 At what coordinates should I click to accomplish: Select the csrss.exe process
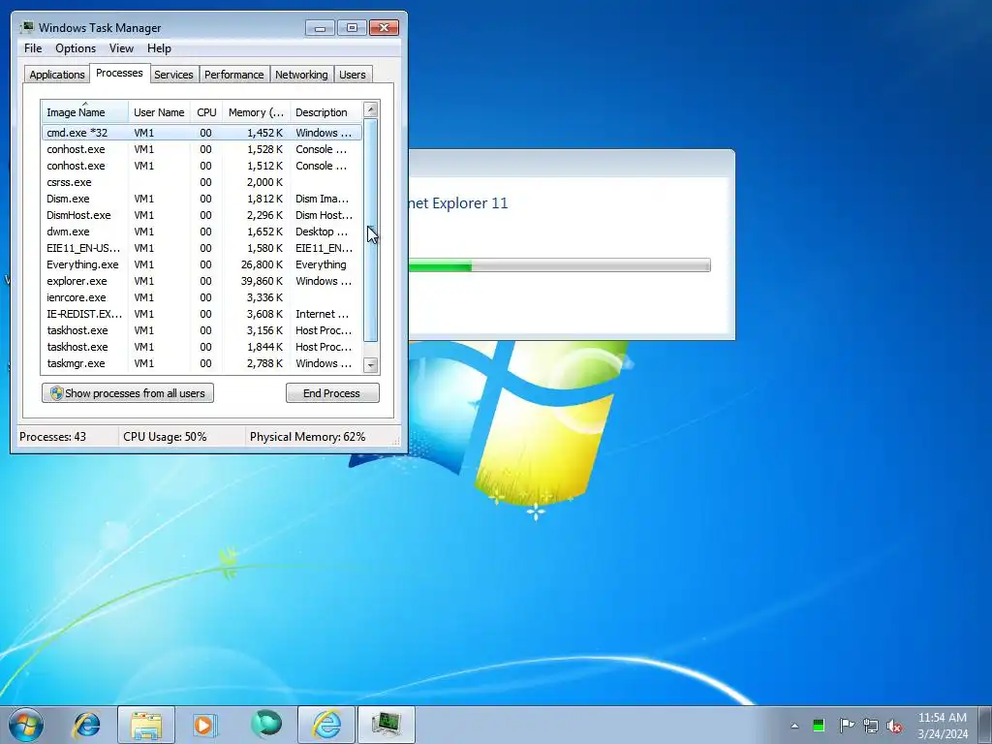201,182
